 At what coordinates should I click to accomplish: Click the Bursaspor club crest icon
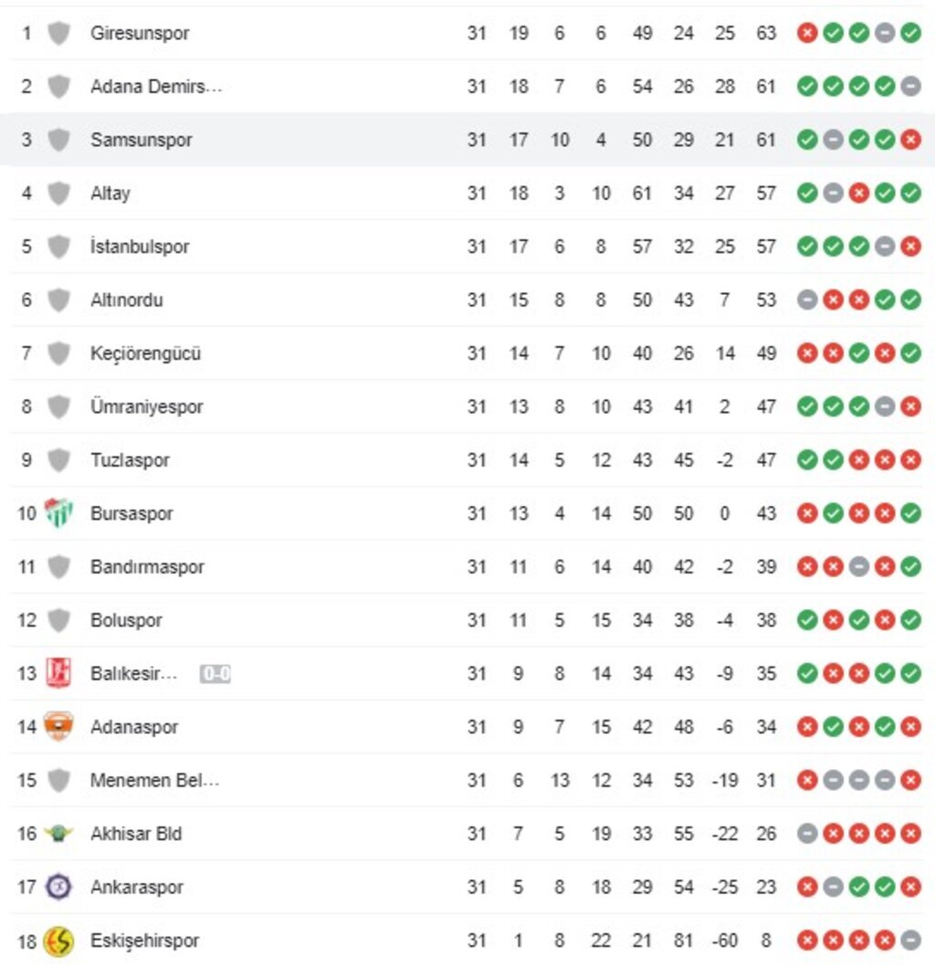(58, 513)
